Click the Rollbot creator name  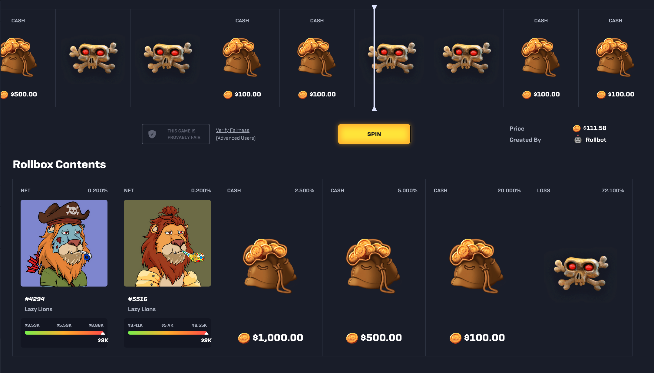(x=596, y=140)
